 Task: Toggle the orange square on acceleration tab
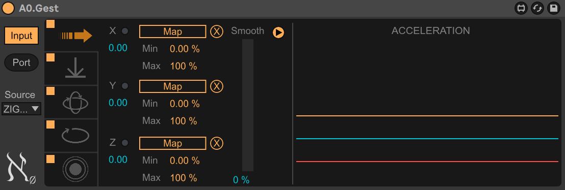(50, 24)
